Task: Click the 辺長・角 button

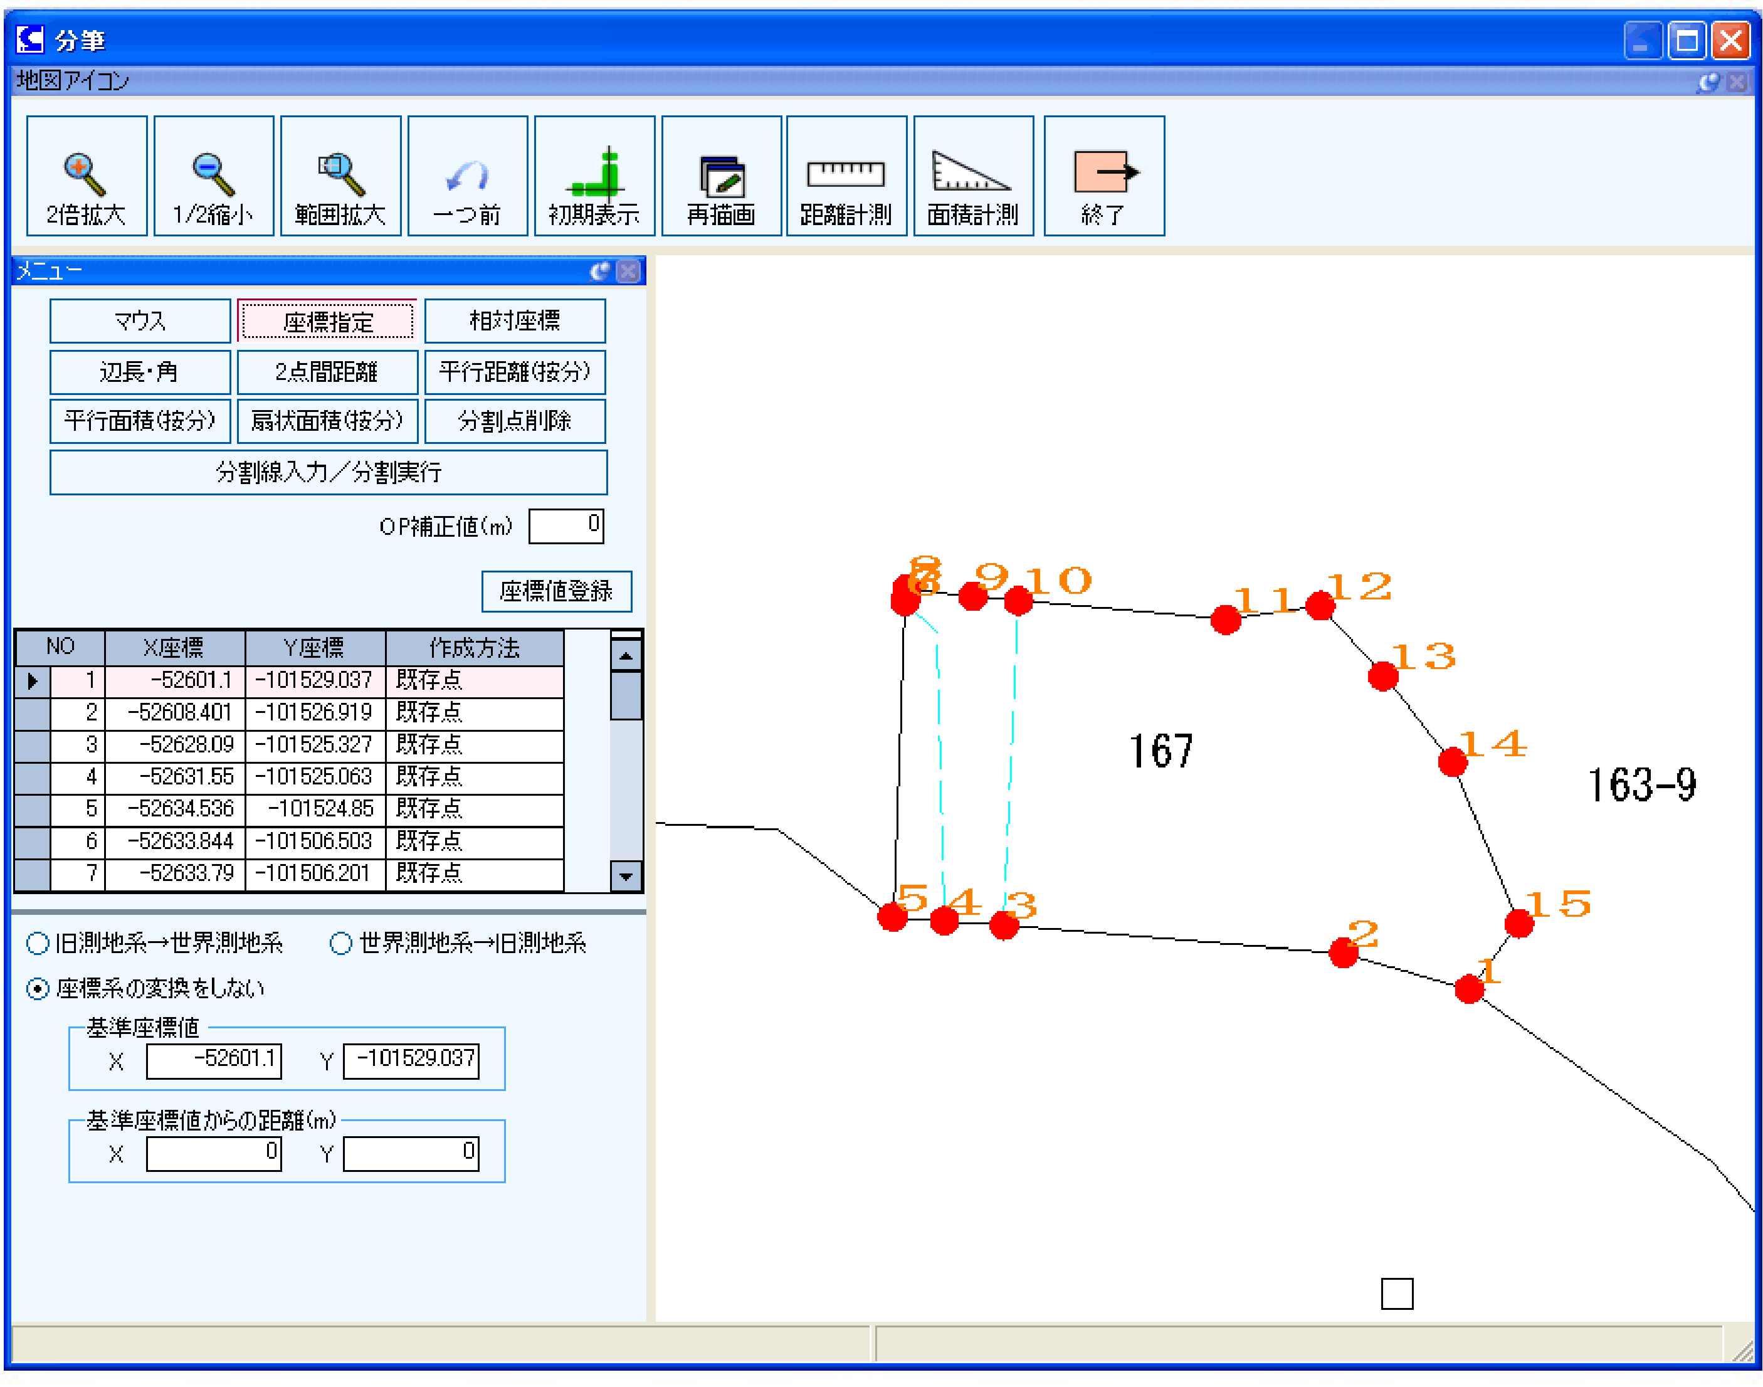Action: coord(140,372)
